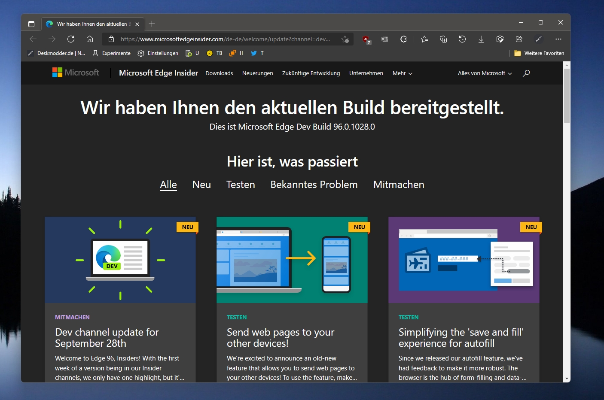Expand the Alles von Microsoft dropdown
The width and height of the screenshot is (604, 400).
485,73
